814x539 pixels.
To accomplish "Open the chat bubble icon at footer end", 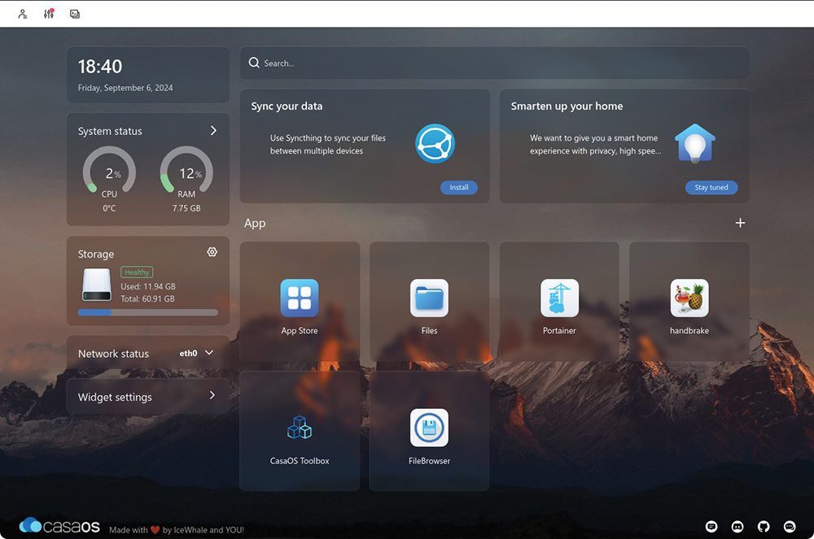I will tap(789, 527).
